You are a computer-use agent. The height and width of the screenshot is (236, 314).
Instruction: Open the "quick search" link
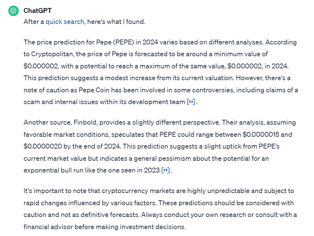[x=65, y=22]
